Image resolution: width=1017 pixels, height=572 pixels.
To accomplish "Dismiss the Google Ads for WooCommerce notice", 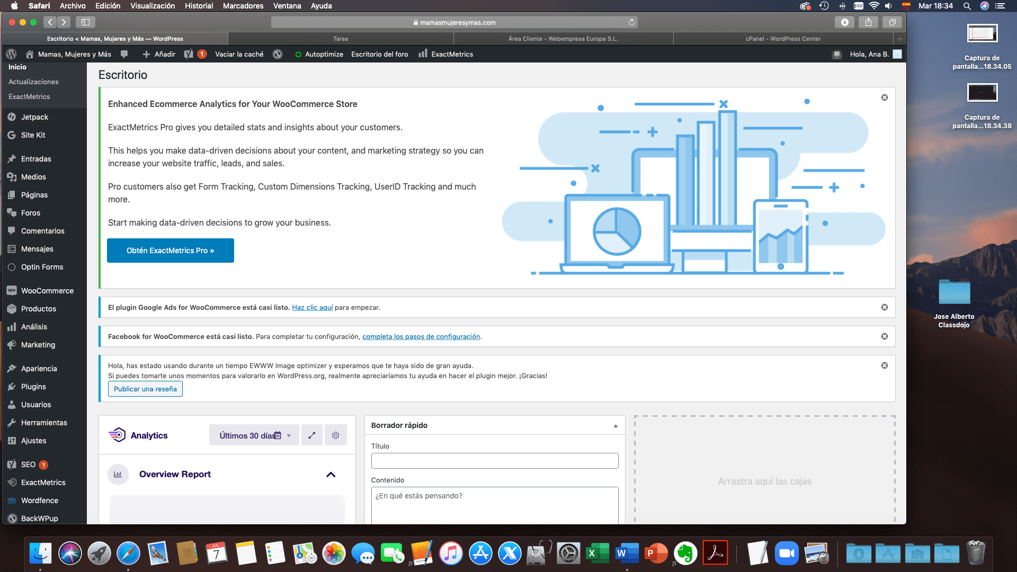I will [x=885, y=307].
